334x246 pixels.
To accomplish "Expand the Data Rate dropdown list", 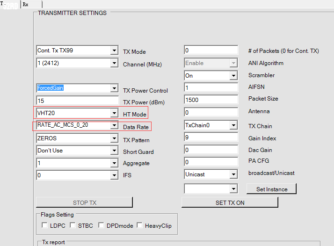I will 114,125.
